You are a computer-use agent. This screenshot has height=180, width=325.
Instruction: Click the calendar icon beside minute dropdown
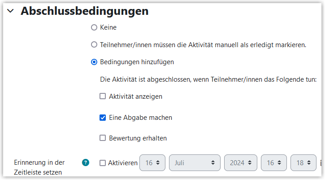coord(321,163)
